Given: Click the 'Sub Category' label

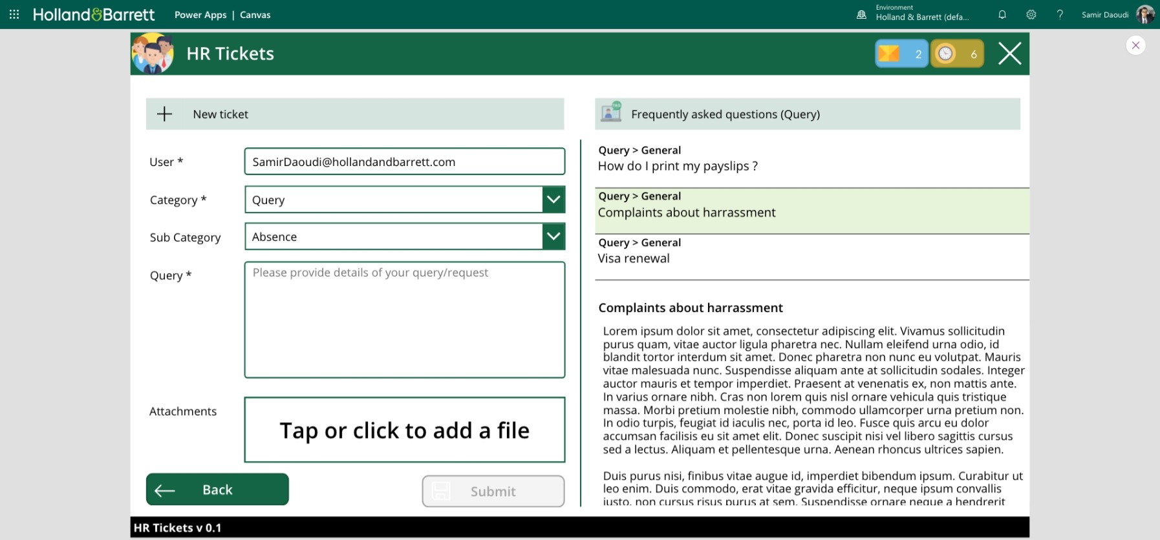Looking at the screenshot, I should tap(185, 238).
